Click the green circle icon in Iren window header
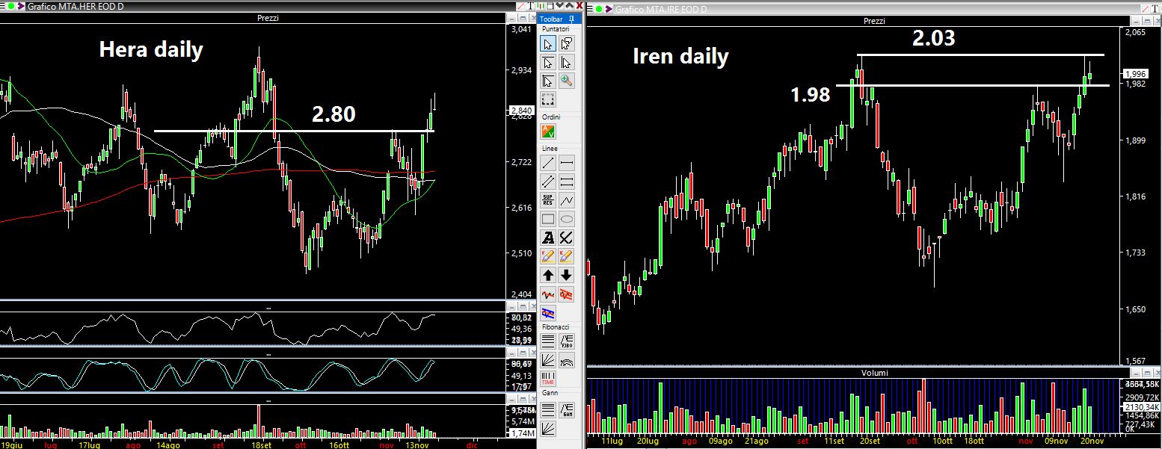The width and height of the screenshot is (1162, 449). [599, 9]
